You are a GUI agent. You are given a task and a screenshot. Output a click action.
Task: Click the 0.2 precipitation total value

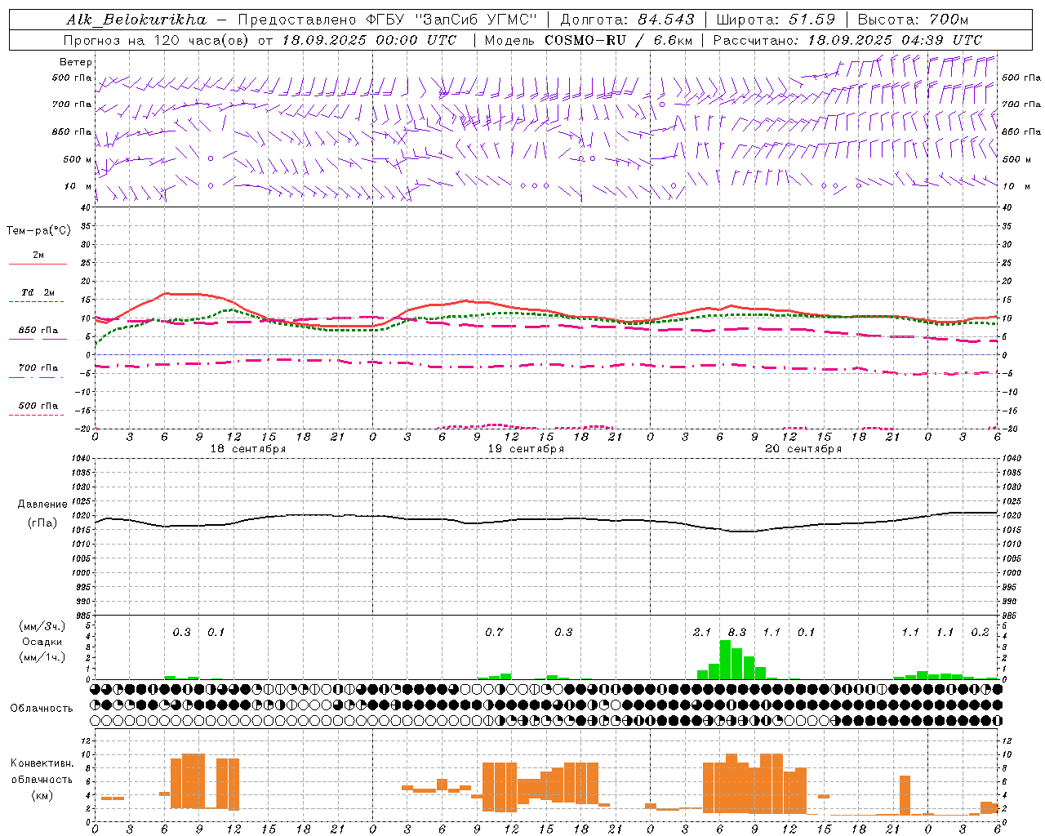(x=980, y=633)
